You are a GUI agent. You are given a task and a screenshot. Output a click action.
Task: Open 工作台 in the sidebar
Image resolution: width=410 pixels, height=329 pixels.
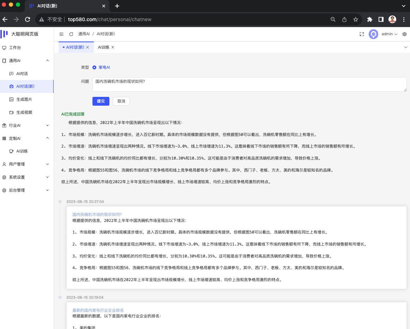[15, 48]
